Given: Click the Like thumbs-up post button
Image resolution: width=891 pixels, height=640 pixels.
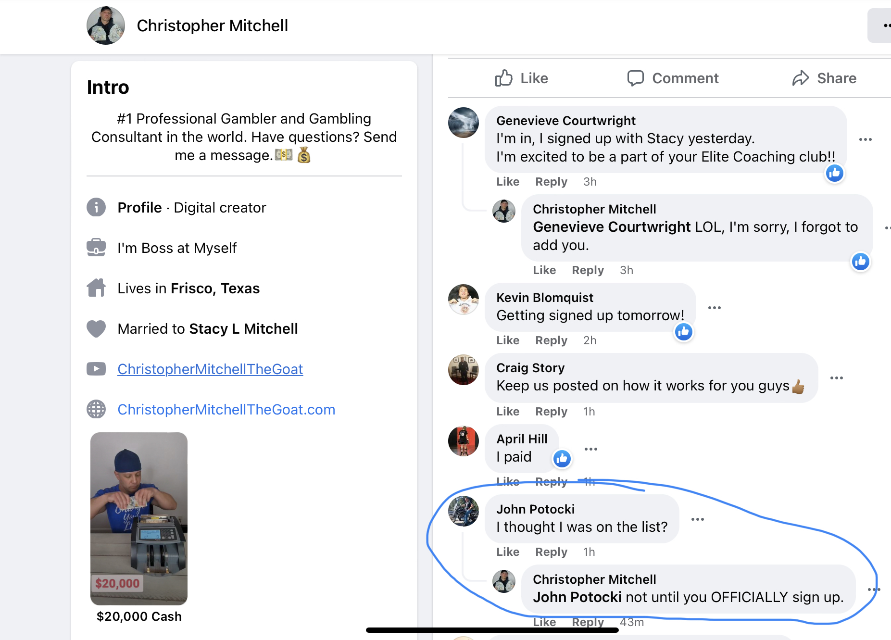Looking at the screenshot, I should (x=521, y=78).
